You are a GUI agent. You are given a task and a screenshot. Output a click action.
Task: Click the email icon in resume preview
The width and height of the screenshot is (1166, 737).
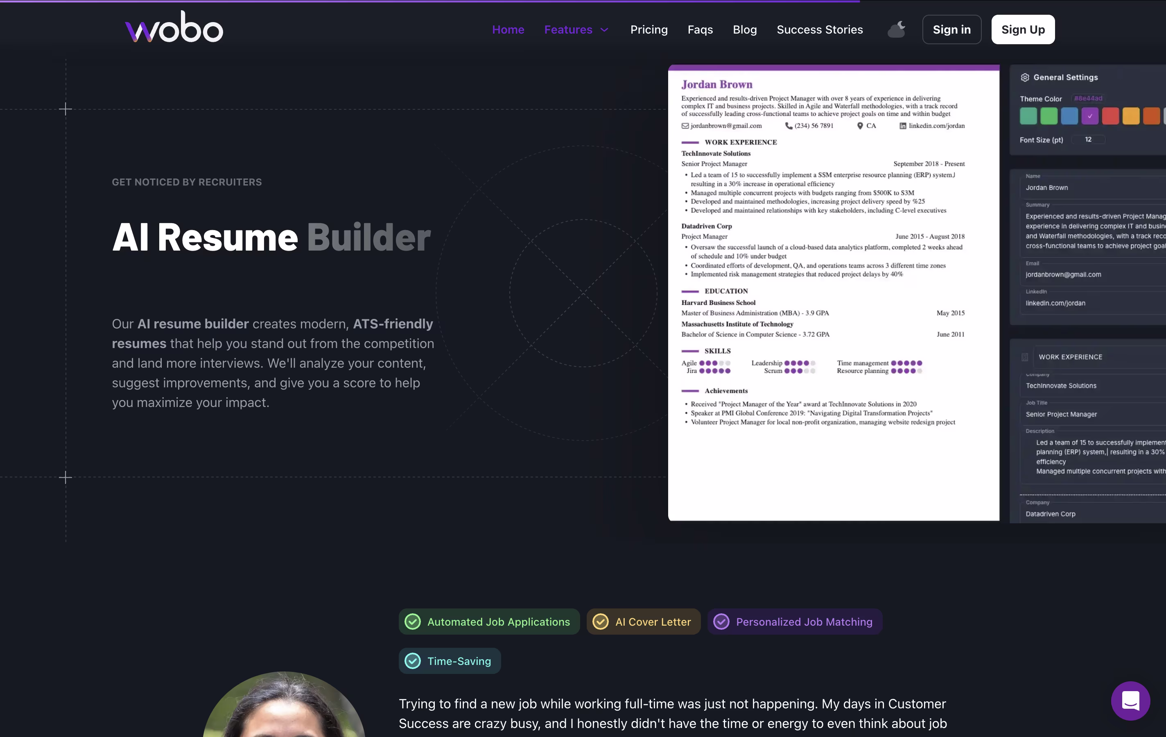(x=685, y=126)
